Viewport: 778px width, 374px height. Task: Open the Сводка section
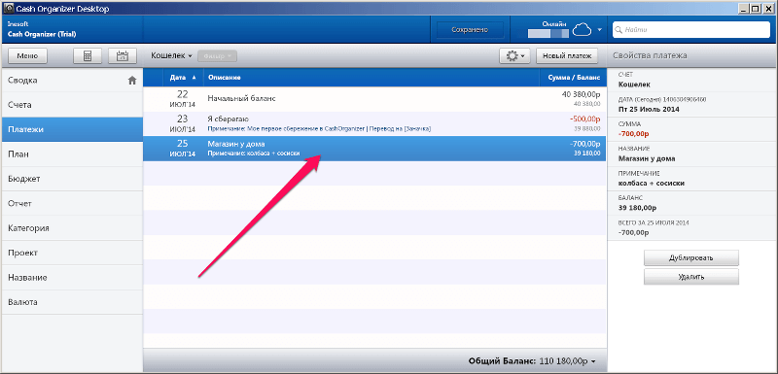click(72, 81)
